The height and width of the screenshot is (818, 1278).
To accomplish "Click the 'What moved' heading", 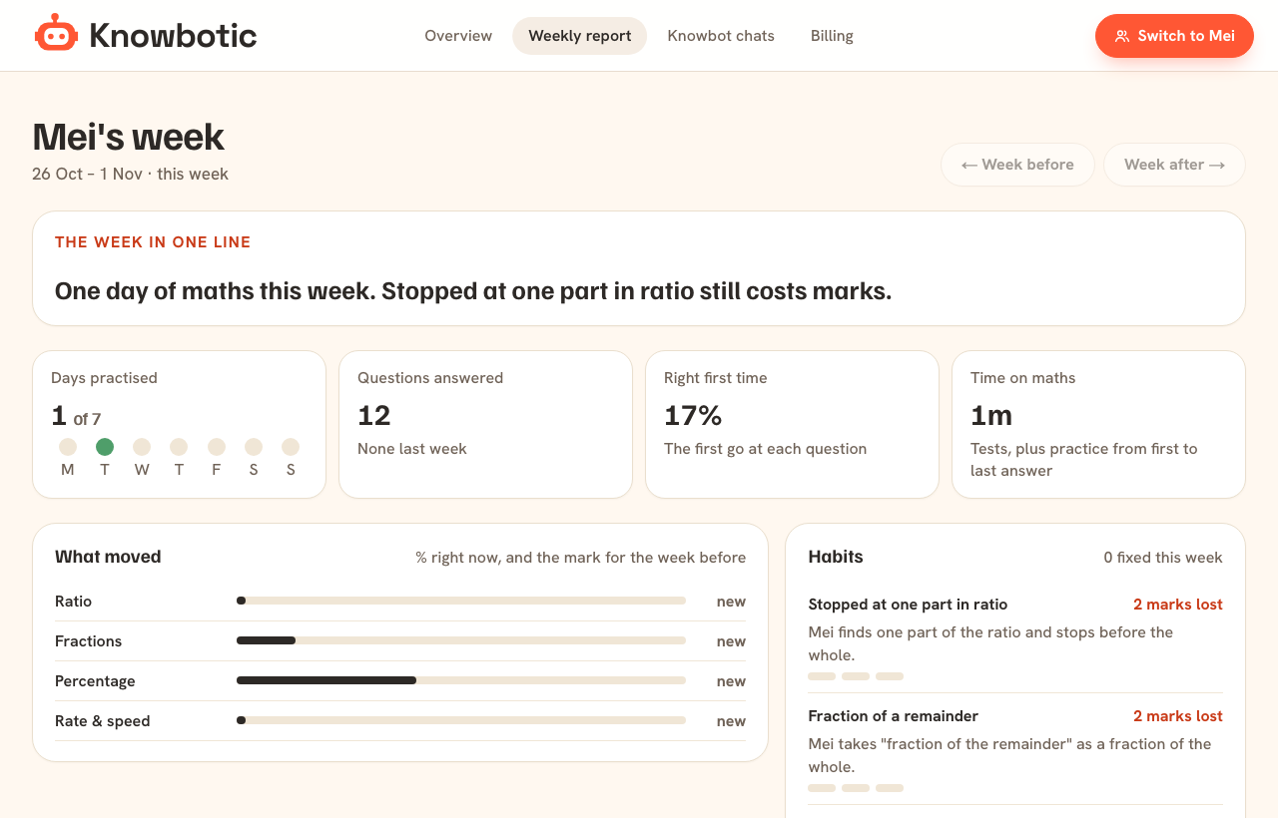I will tap(108, 557).
